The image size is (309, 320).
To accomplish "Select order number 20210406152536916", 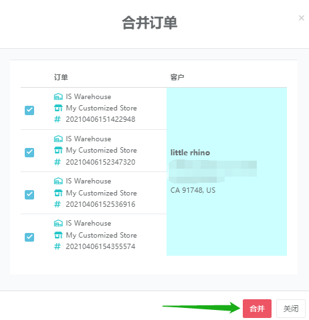I will [x=100, y=204].
